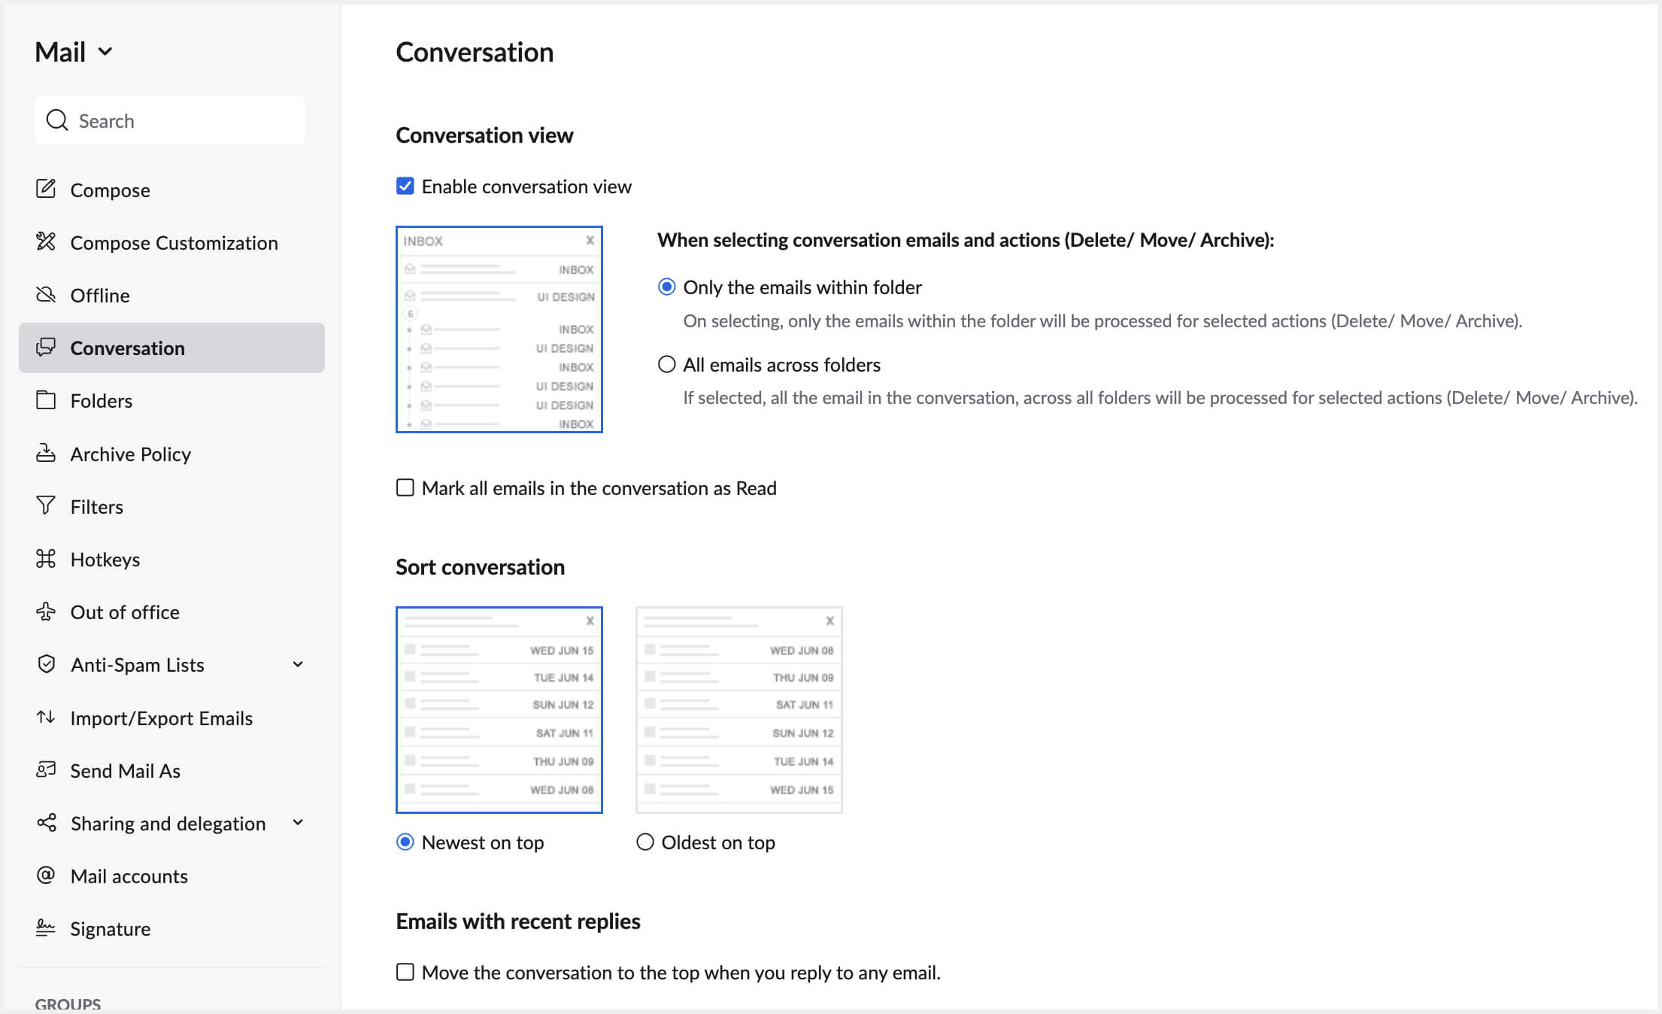Select Only the emails within folder
The height and width of the screenshot is (1014, 1662).
pos(666,286)
